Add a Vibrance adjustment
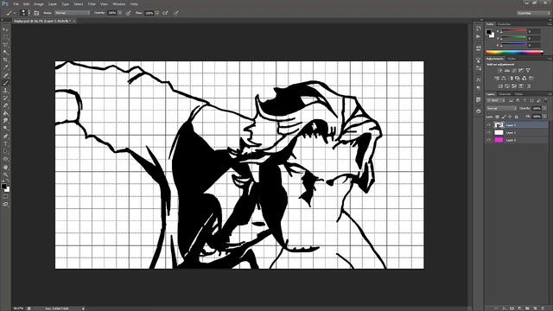The width and height of the screenshot is (553, 311). [x=528, y=71]
